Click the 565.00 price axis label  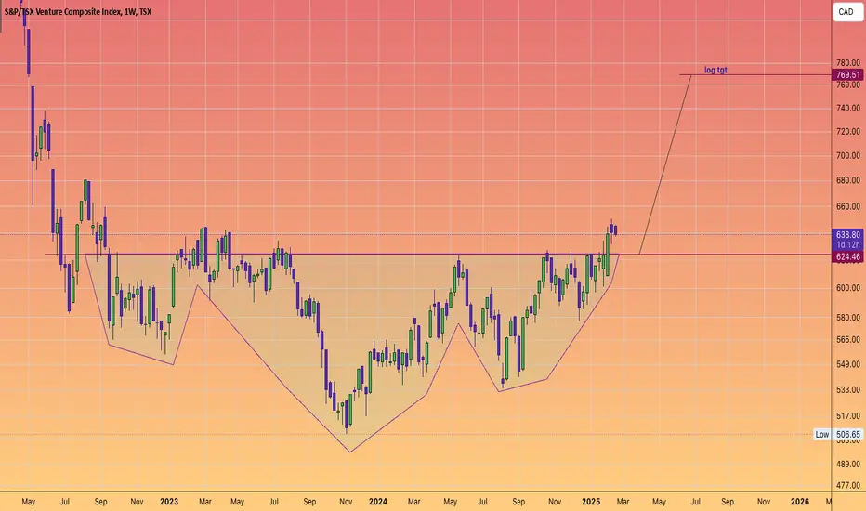(x=847, y=340)
